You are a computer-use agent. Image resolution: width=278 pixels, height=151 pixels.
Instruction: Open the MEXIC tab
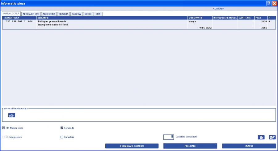[88, 14]
